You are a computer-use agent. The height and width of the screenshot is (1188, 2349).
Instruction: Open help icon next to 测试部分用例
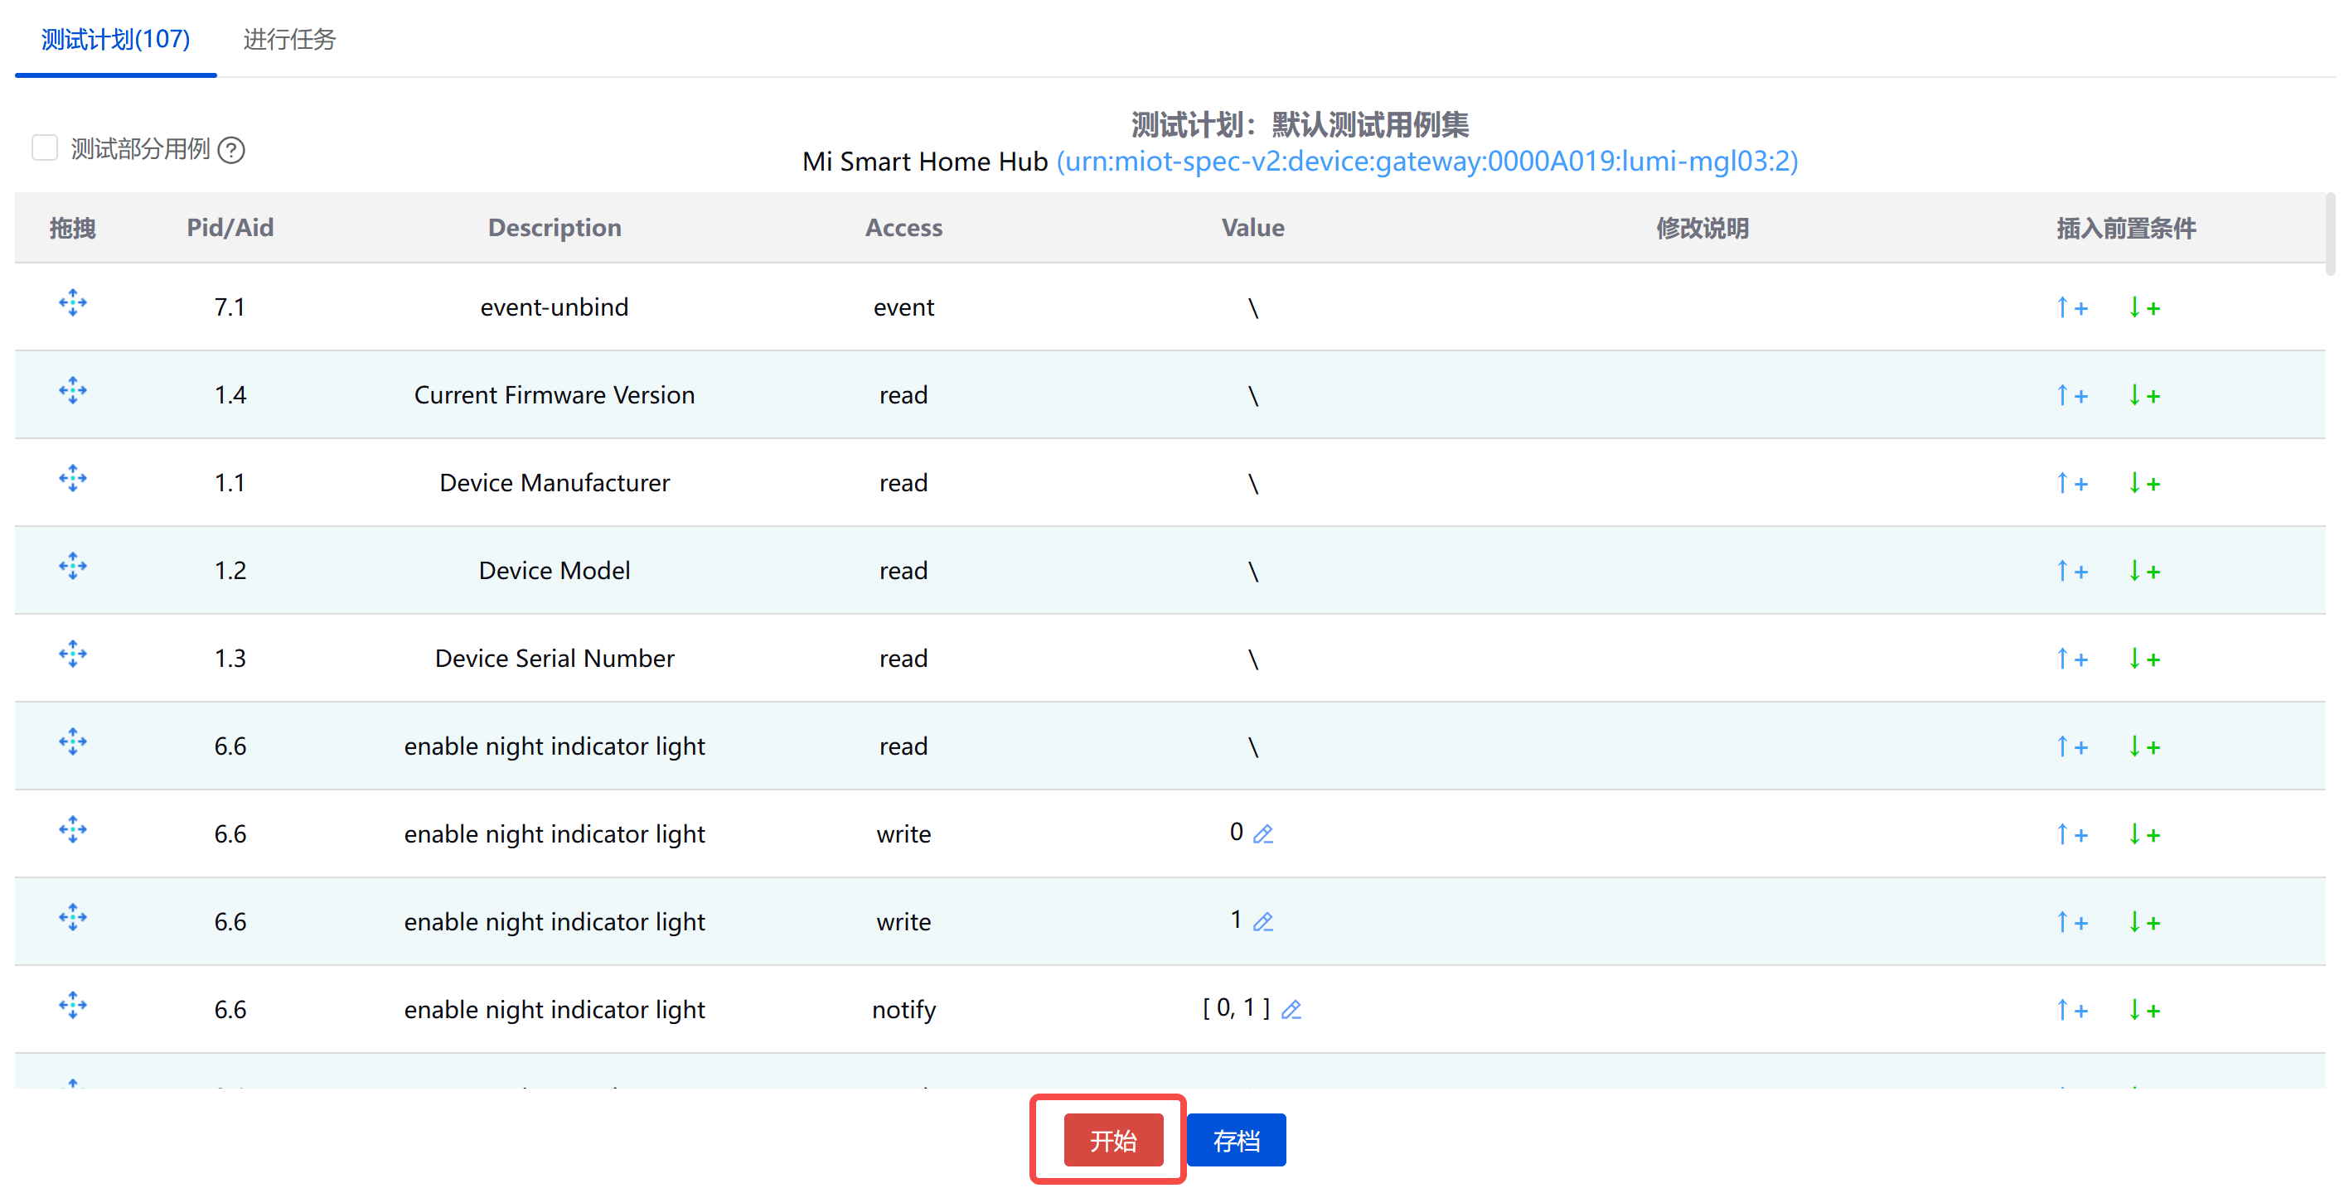[231, 149]
